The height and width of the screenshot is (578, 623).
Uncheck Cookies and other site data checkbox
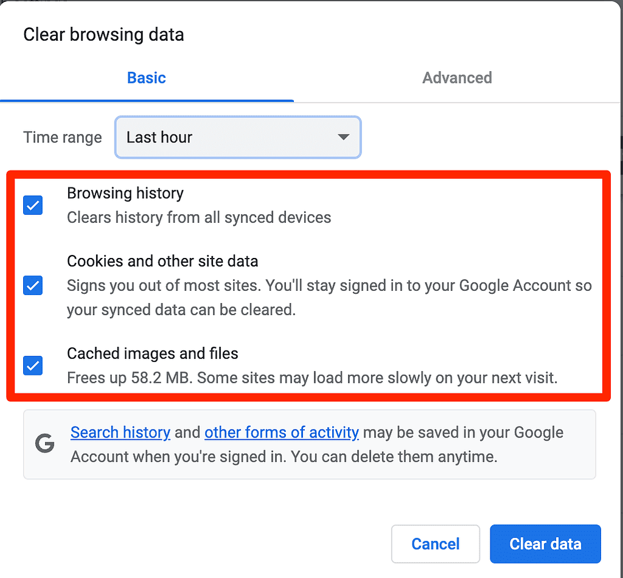click(33, 285)
